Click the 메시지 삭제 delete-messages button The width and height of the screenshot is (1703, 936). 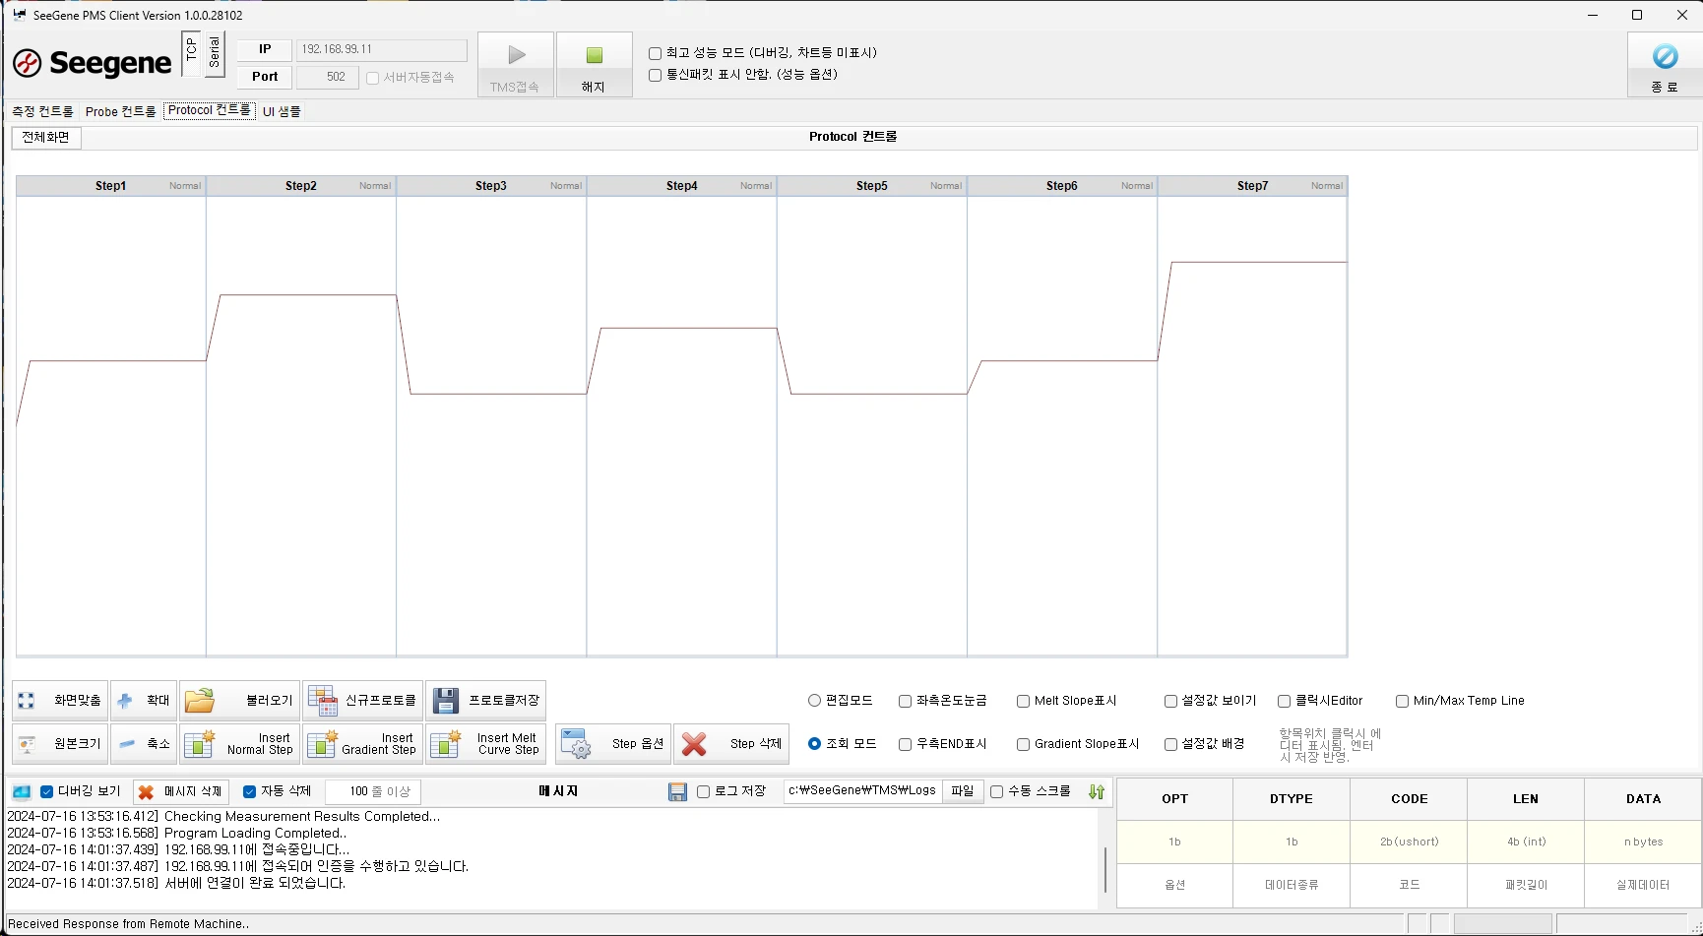coord(182,791)
